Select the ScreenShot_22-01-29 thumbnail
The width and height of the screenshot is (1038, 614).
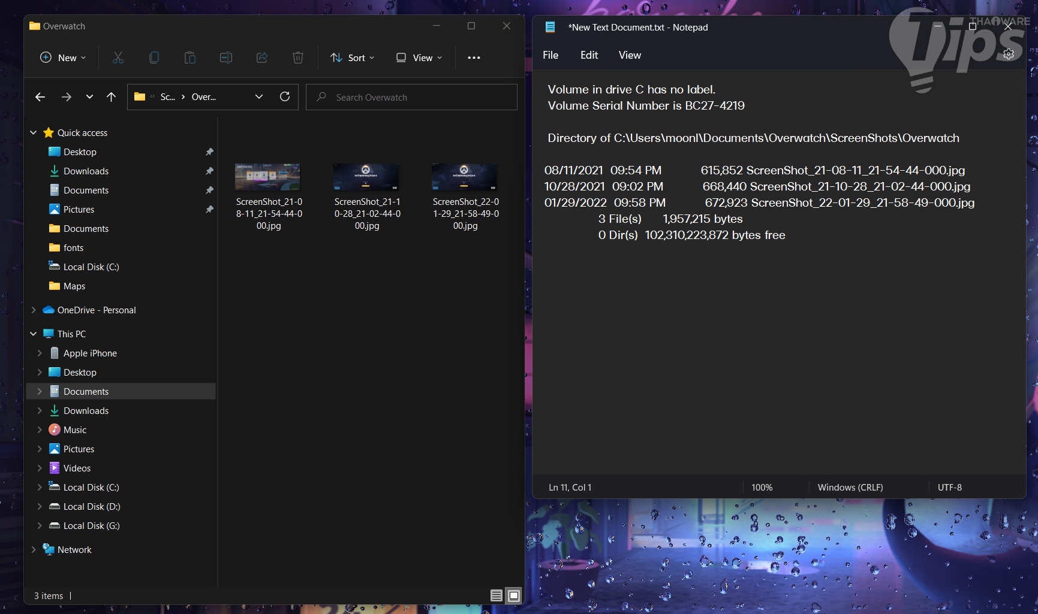tap(465, 178)
